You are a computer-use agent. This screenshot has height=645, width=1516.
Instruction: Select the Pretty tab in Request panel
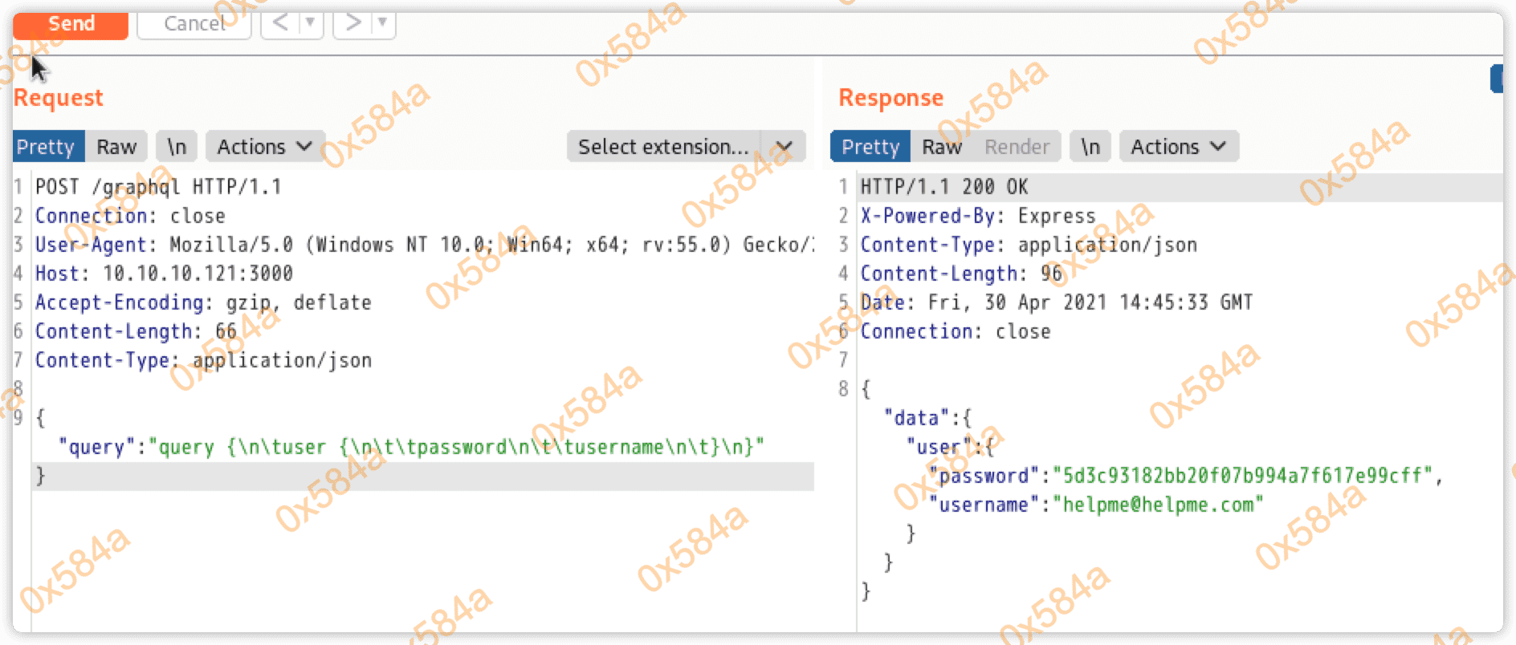pos(46,147)
